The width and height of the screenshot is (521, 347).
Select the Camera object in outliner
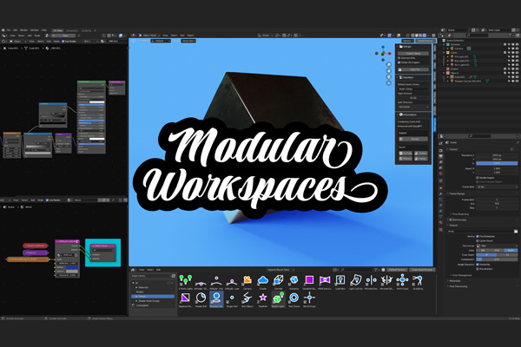click(459, 49)
